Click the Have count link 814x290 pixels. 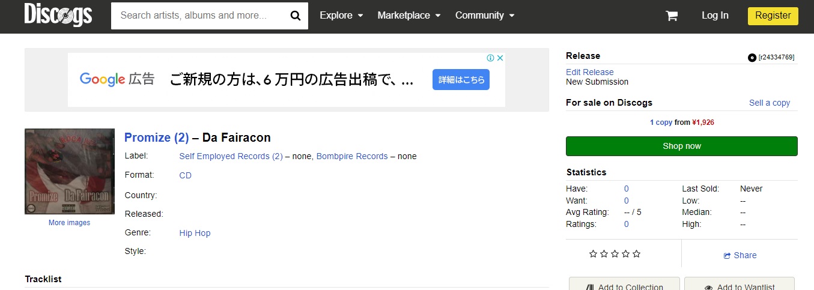627,189
